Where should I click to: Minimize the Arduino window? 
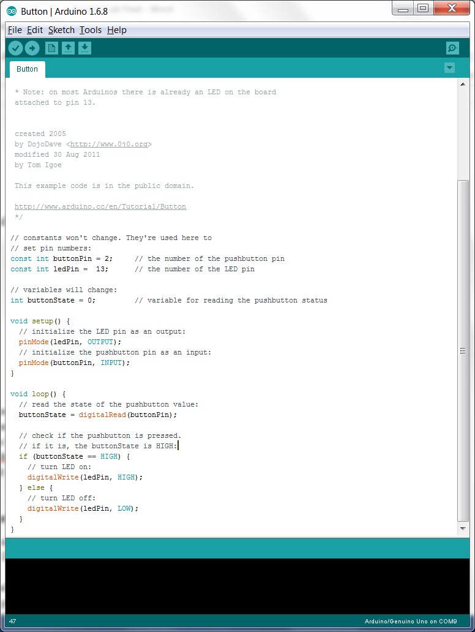click(403, 9)
